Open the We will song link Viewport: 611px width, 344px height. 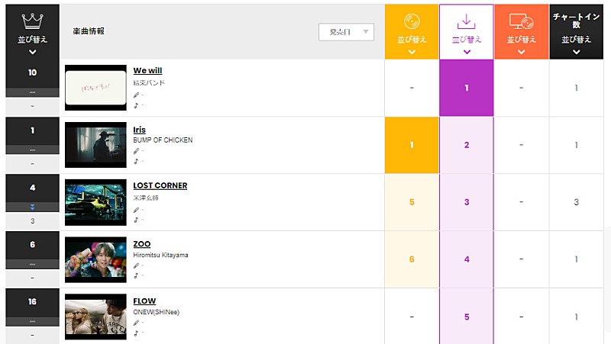(147, 71)
